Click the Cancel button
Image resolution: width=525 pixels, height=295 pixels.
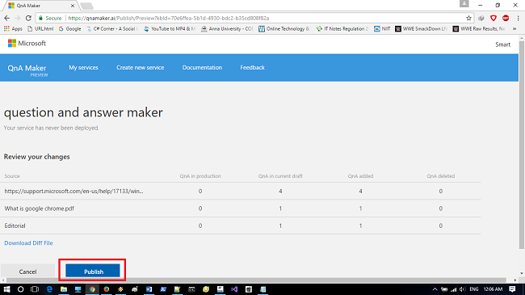[x=27, y=272]
